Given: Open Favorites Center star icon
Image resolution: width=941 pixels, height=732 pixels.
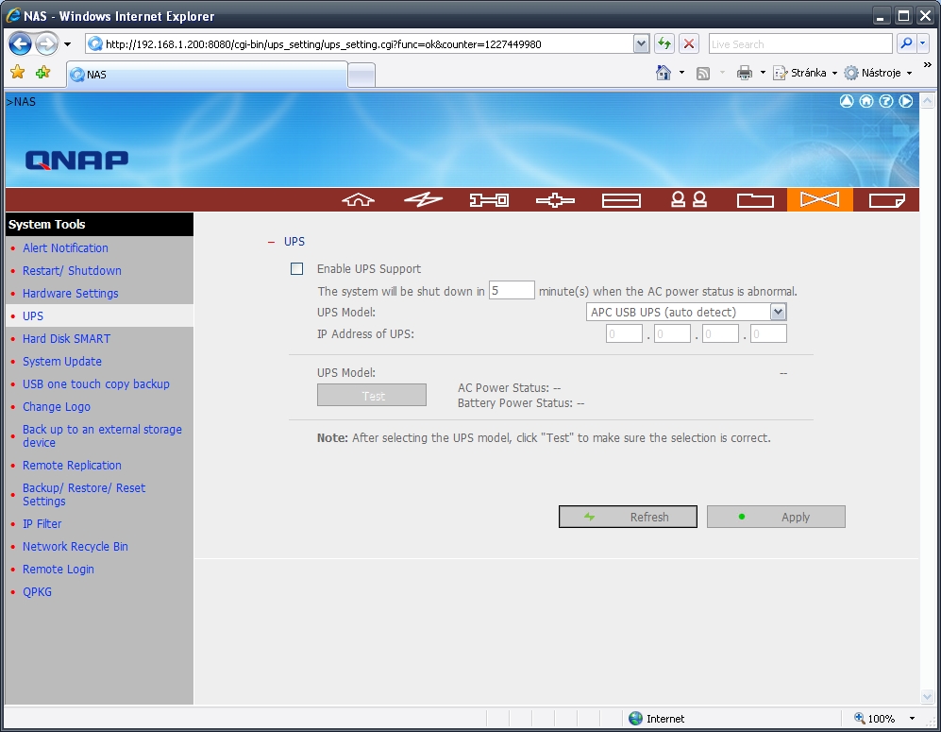Looking at the screenshot, I should (x=17, y=73).
